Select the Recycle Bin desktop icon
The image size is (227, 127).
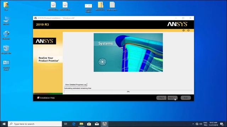pos(6,49)
